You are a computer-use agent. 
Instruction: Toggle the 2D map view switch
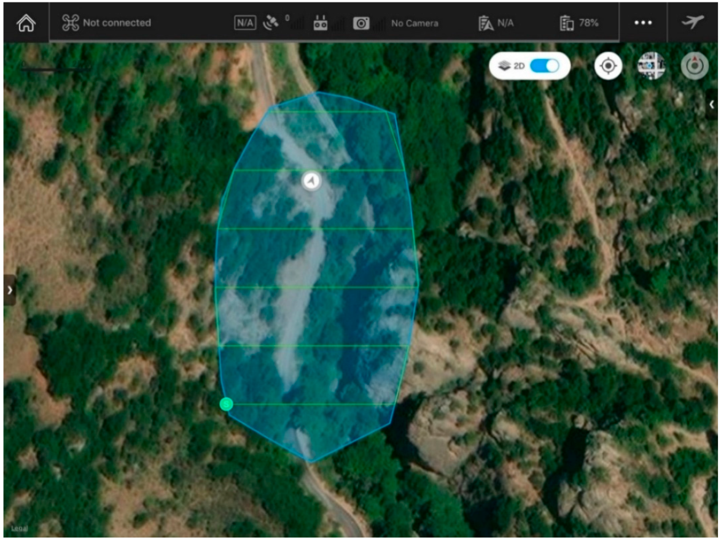point(544,66)
